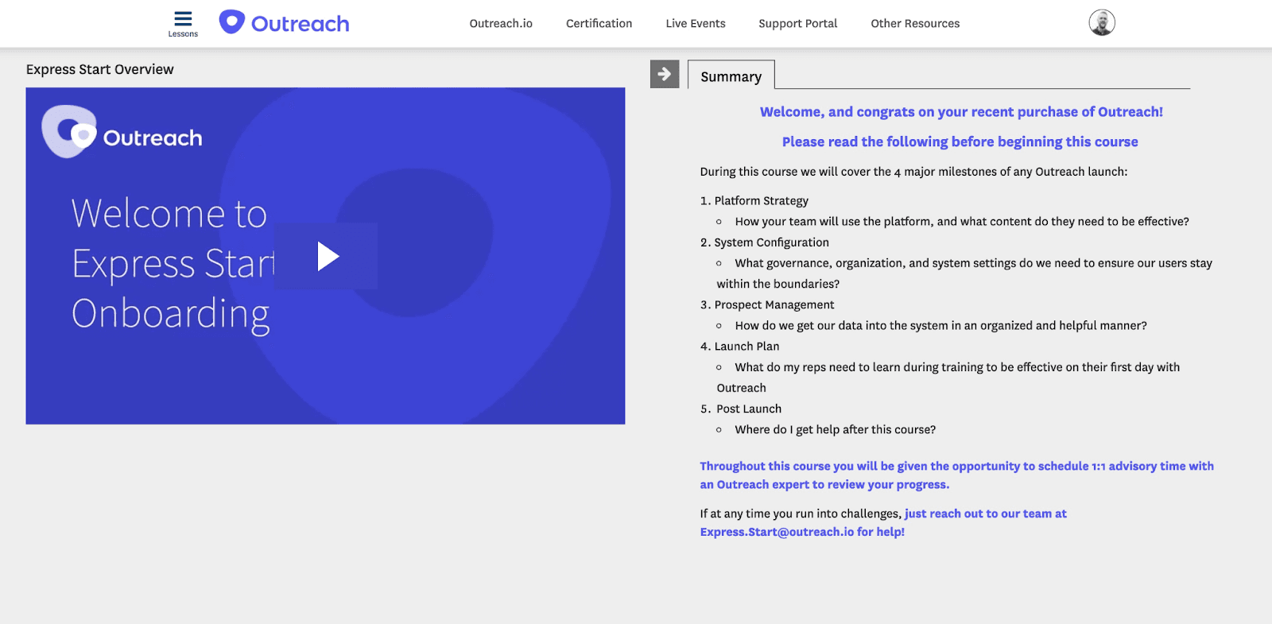This screenshot has width=1272, height=624.
Task: Click the 'Welcome, and congrats' heading
Action: click(x=960, y=112)
